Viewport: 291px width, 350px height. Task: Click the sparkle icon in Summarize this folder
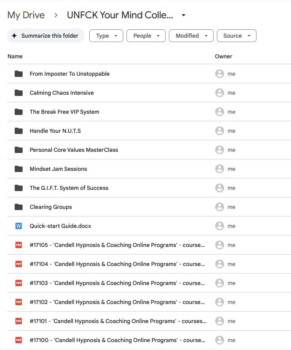(x=14, y=36)
